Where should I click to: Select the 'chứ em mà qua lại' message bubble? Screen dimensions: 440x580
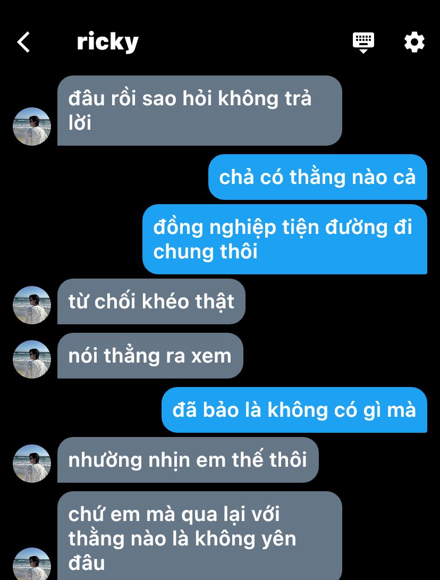[x=200, y=536]
